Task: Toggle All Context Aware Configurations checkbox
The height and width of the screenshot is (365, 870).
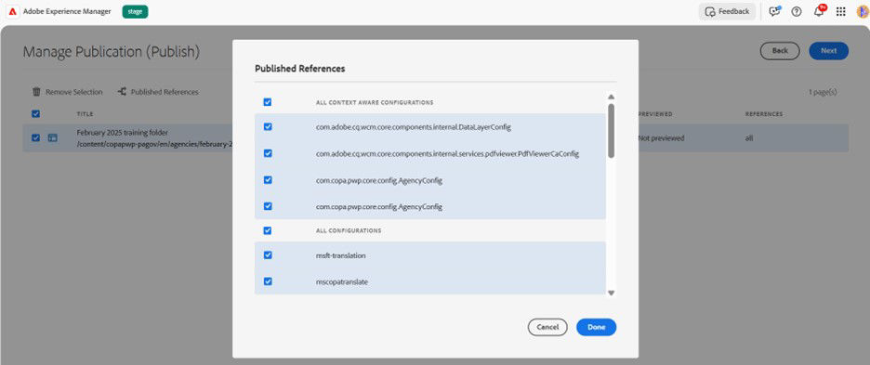Action: (x=268, y=102)
